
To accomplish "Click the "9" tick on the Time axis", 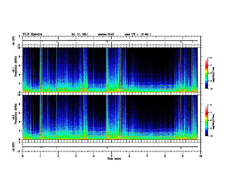I will (183, 156).
